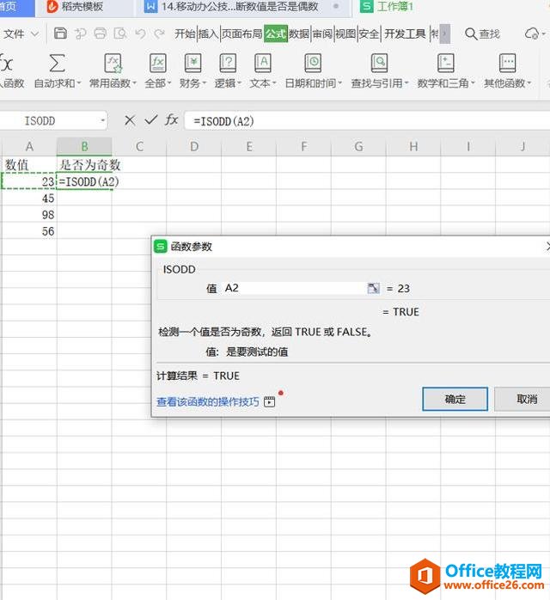Select column D header

pyautogui.click(x=194, y=146)
